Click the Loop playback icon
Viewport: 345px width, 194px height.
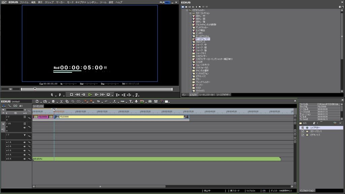tap(108, 95)
